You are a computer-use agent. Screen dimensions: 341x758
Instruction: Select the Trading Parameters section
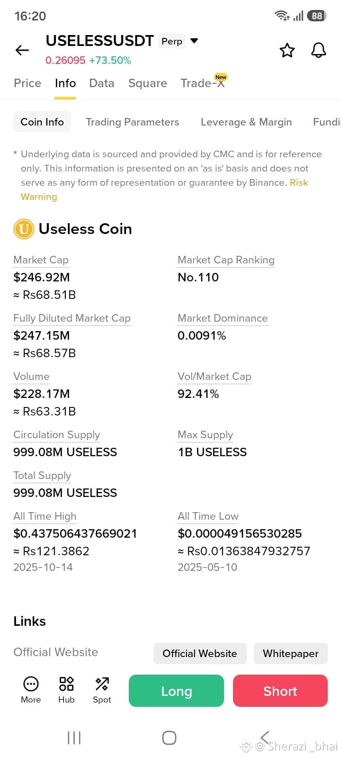pyautogui.click(x=133, y=122)
